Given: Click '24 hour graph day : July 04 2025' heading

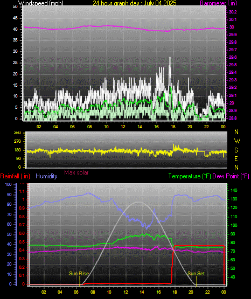Looking at the screenshot, I should point(135,3).
